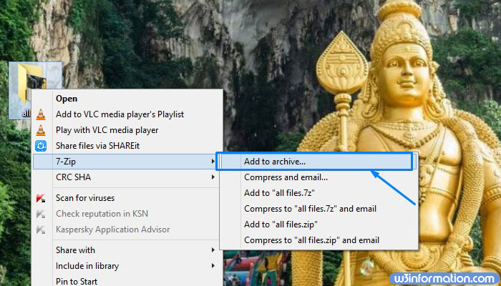The width and height of the screenshot is (501, 286).
Task: Expand the Include in library arrow
Action: click(x=213, y=265)
